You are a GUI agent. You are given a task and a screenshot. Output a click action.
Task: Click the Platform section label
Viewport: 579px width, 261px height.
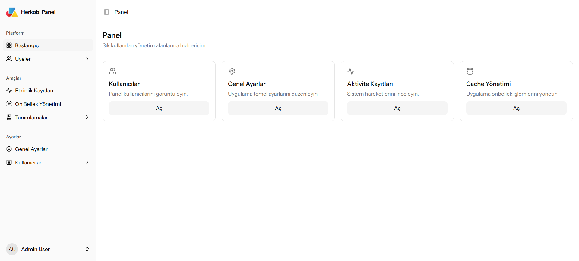[15, 33]
